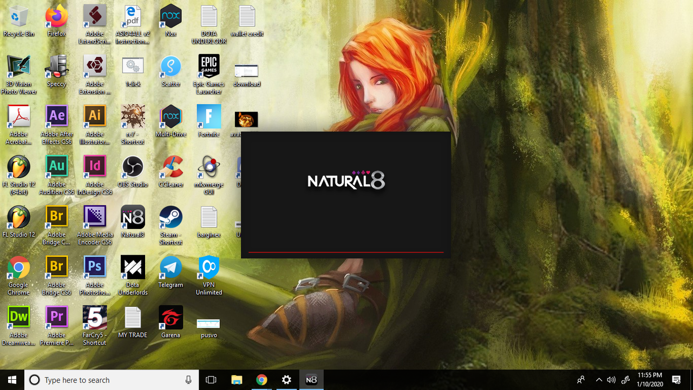This screenshot has width=693, height=390.
Task: Activate the search microphone icon
Action: [x=188, y=380]
